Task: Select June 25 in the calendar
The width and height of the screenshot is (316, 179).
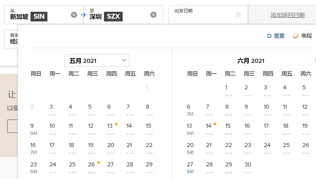Action: [286, 149]
